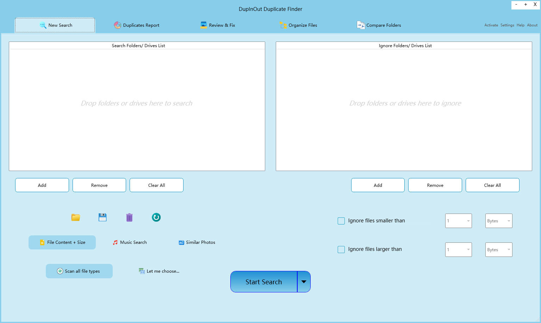
Task: Select Music Search mode
Action: (130, 242)
